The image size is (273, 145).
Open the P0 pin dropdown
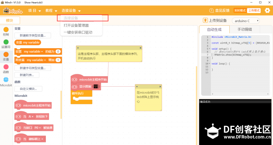point(37,128)
